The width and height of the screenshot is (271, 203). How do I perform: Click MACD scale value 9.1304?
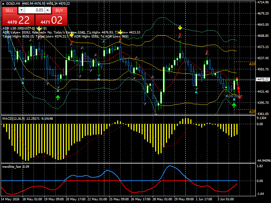click(262, 118)
